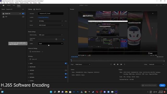This screenshot has width=167, height=94.
Task: Open the Preset dropdown showing HD 1080p
Action: point(51,21)
